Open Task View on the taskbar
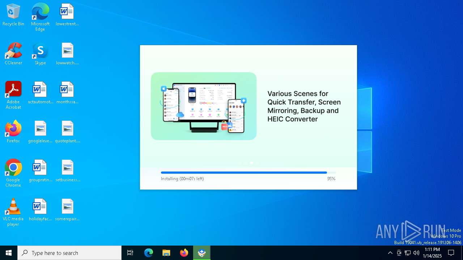The height and width of the screenshot is (260, 463). [130, 253]
